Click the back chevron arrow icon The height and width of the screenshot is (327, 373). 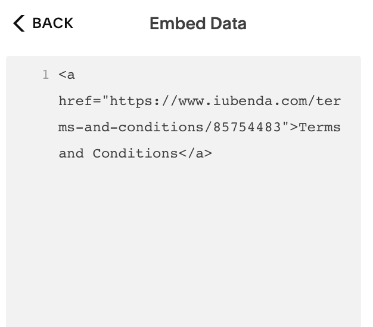(x=19, y=24)
